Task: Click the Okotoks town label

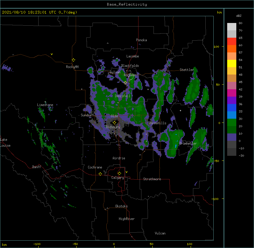Action: [x=121, y=206]
